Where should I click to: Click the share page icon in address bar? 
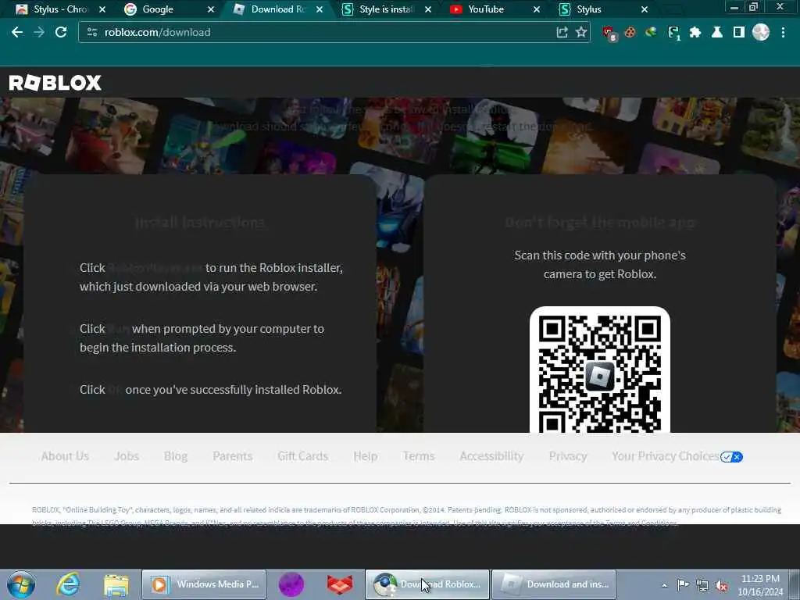tap(562, 32)
